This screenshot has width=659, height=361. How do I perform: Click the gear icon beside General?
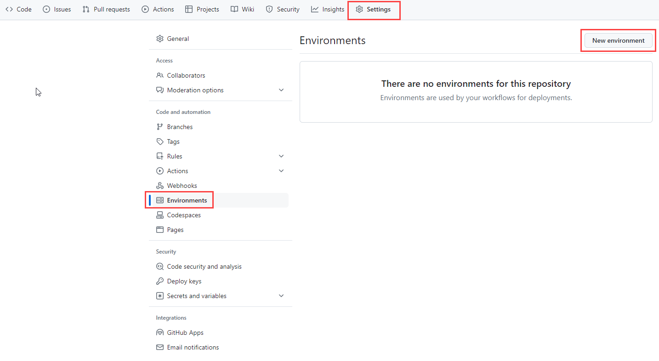click(160, 39)
